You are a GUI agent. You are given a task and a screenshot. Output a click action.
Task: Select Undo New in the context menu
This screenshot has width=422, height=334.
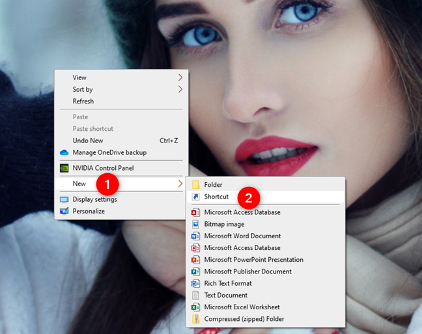click(x=121, y=141)
